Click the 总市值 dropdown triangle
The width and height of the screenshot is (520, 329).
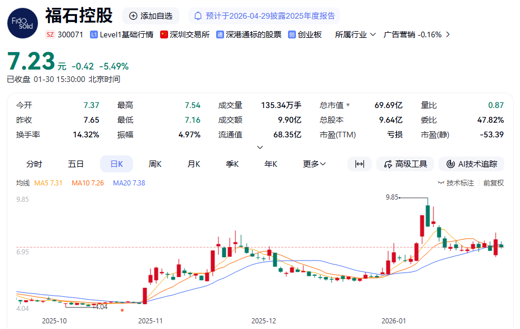(x=348, y=105)
